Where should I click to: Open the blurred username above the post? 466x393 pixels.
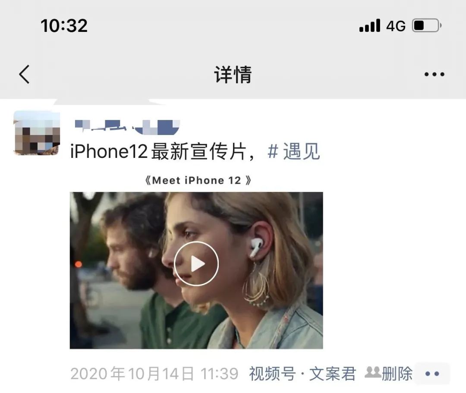127,127
